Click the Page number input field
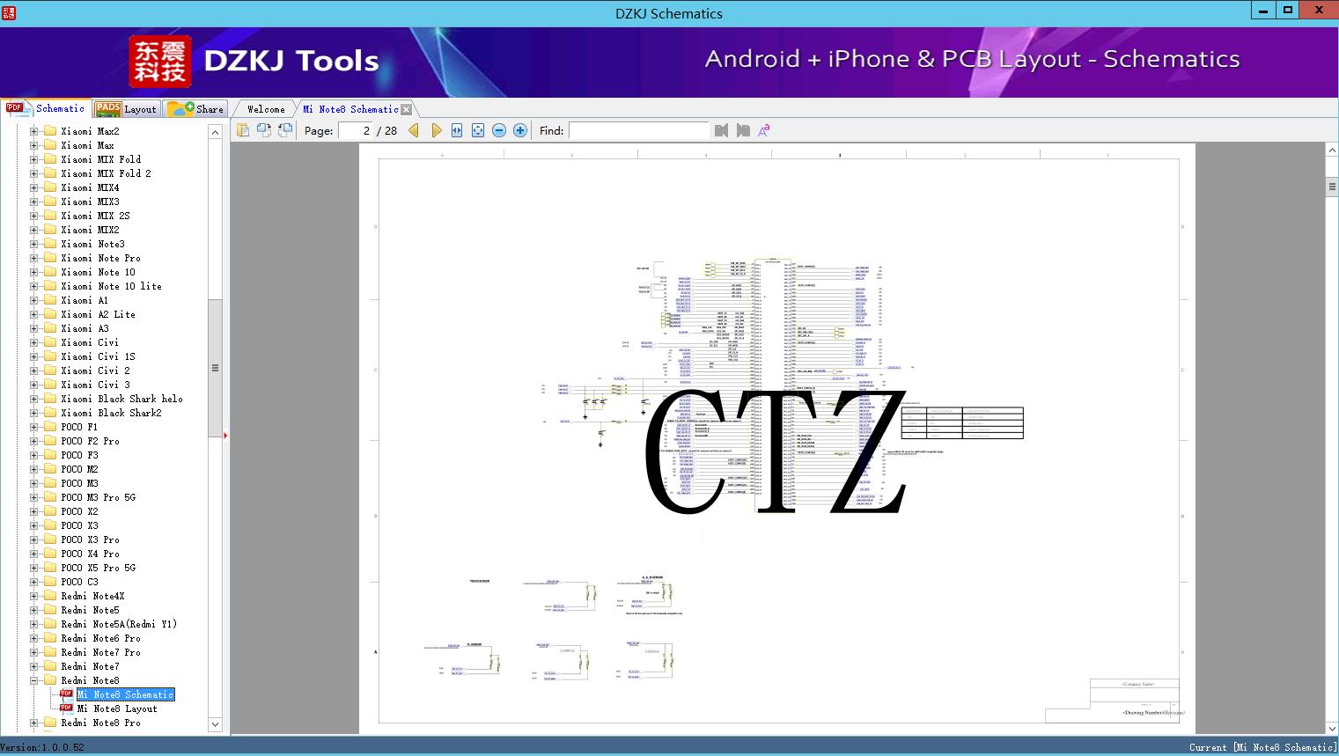The height and width of the screenshot is (756, 1339). [356, 130]
